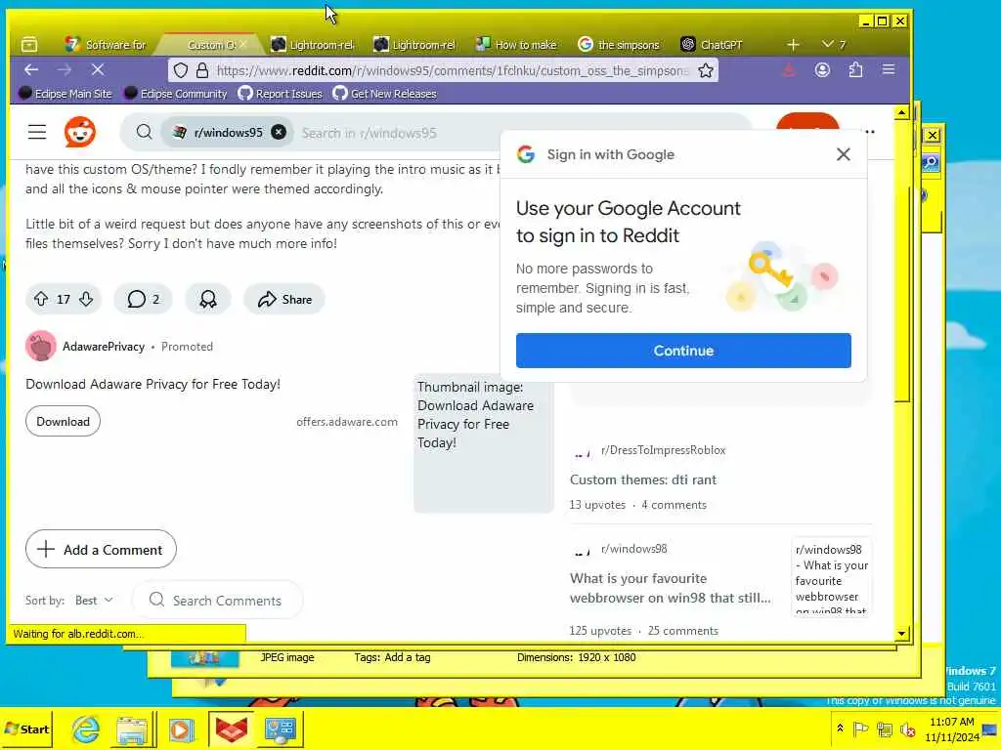Switch to the second Lightroom-rel tab
1001x750 pixels.
[x=414, y=45]
